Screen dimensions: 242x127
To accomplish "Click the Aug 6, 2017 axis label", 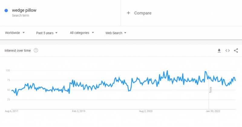I will (11, 111).
